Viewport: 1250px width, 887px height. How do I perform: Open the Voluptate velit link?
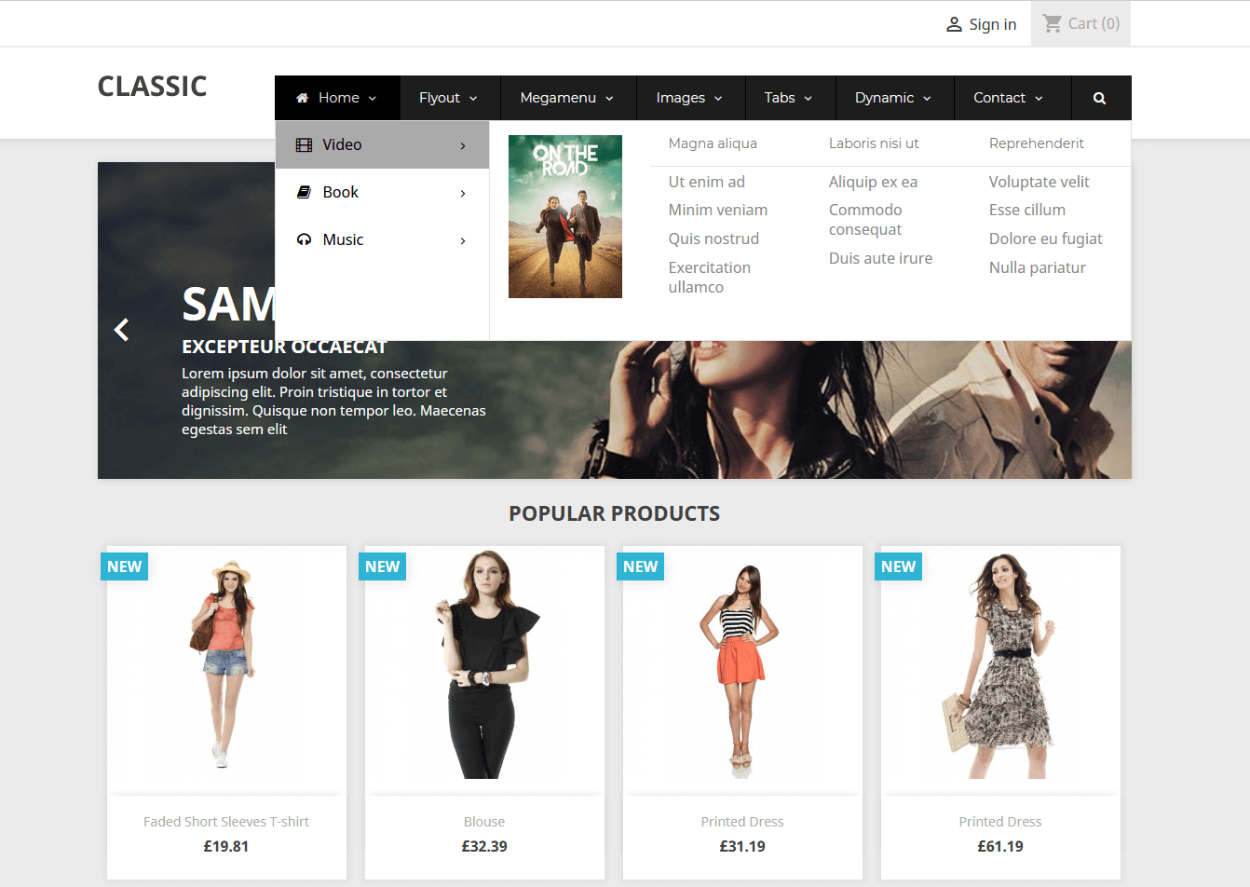point(1039,182)
